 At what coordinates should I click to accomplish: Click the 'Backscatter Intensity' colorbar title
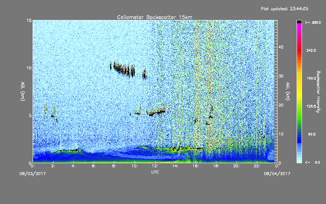pyautogui.click(x=318, y=92)
